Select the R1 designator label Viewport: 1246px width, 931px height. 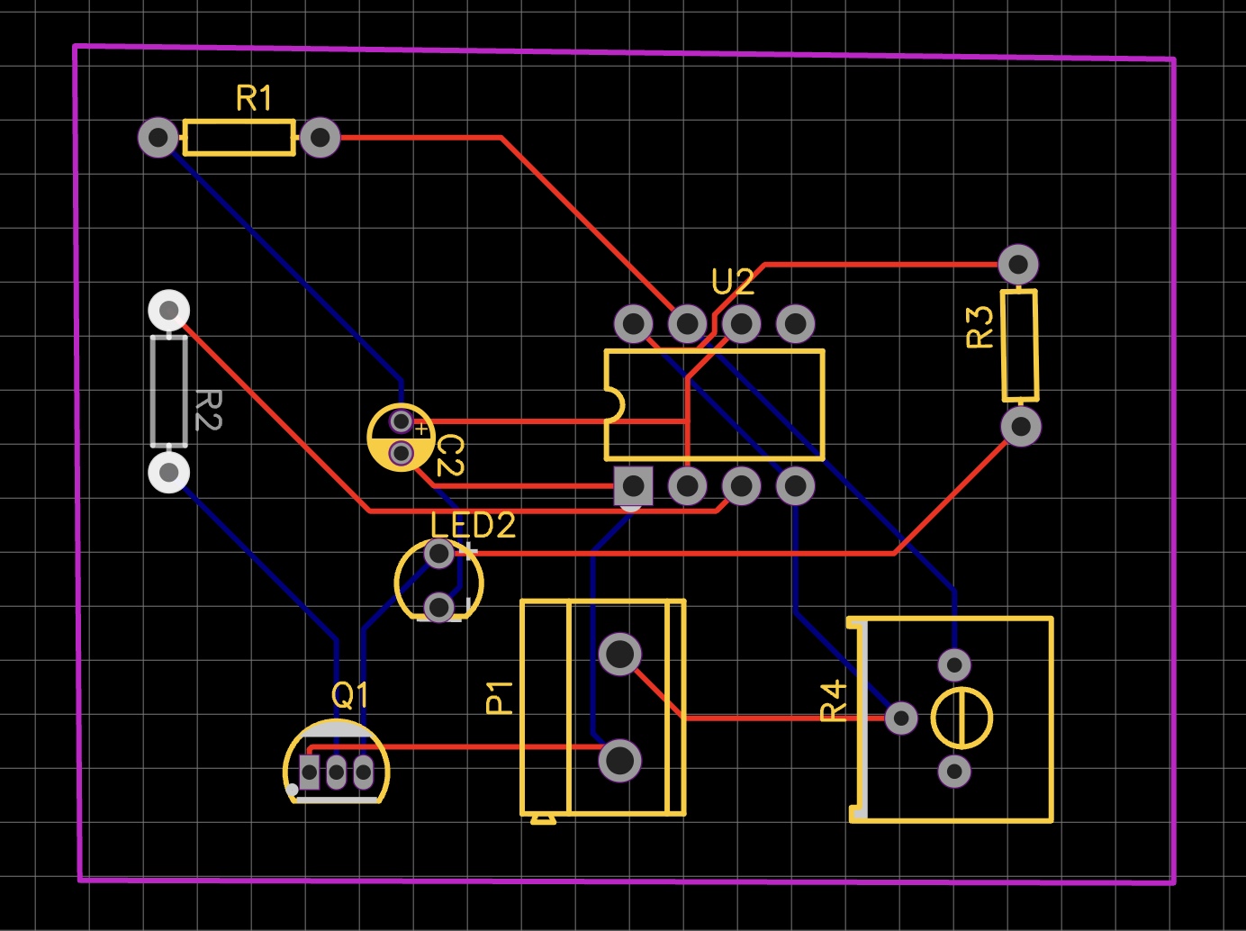(254, 98)
